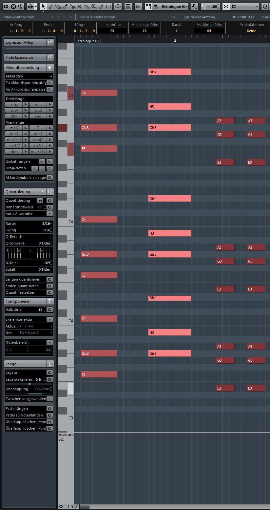Viewport: 270px width, 510px height.
Task: Collapse the Länge section tab
Action: pyautogui.click(x=25, y=364)
